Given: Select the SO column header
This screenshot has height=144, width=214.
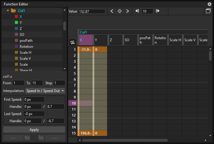Looking at the screenshot, I should 131,40.
